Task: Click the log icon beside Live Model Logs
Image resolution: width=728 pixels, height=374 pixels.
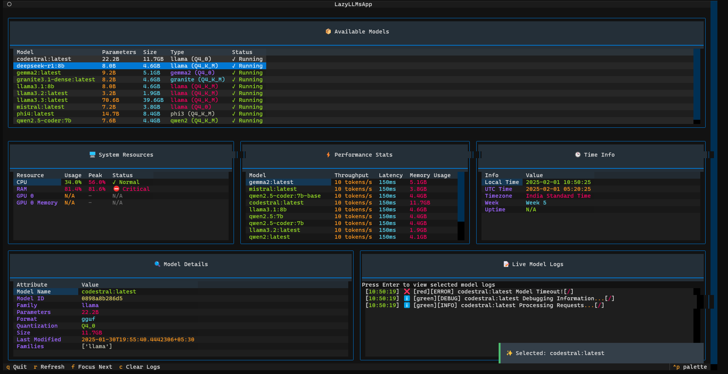Action: tap(505, 264)
